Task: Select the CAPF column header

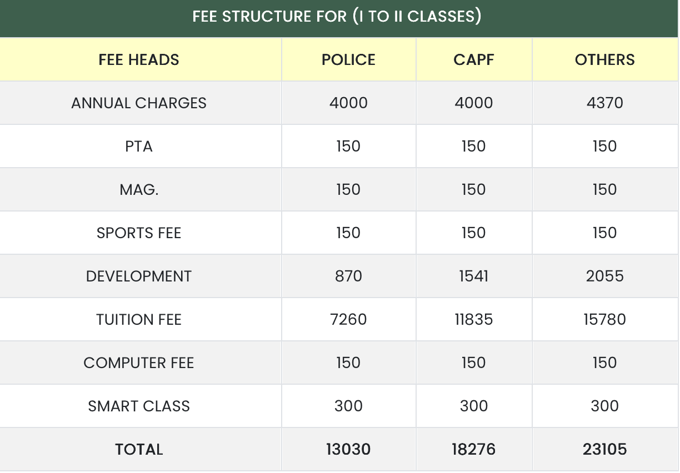Action: click(473, 60)
